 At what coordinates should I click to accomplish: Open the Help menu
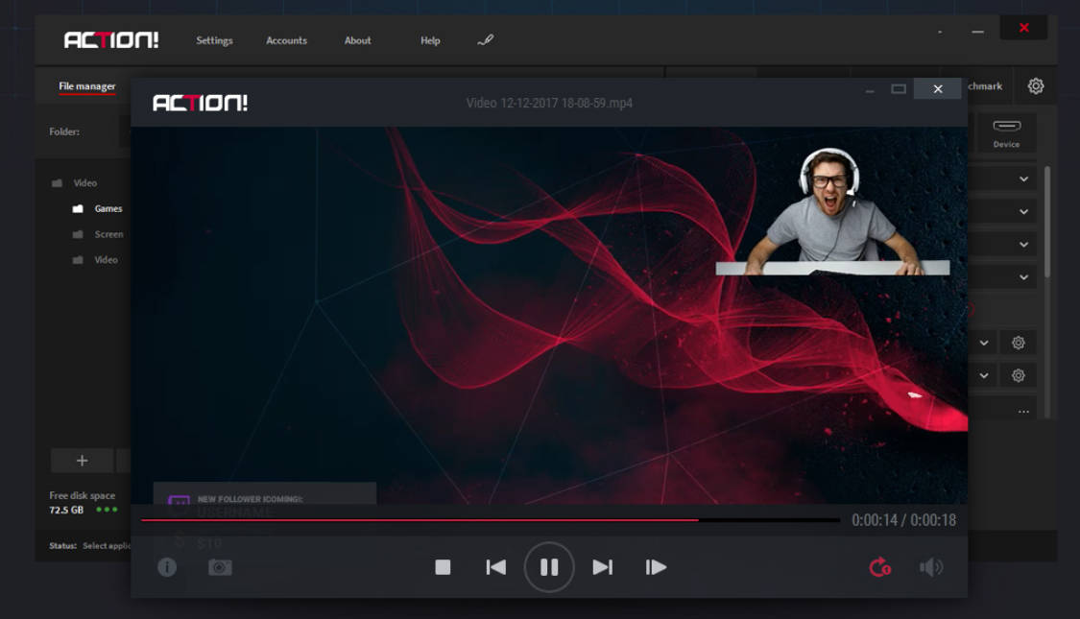click(430, 40)
